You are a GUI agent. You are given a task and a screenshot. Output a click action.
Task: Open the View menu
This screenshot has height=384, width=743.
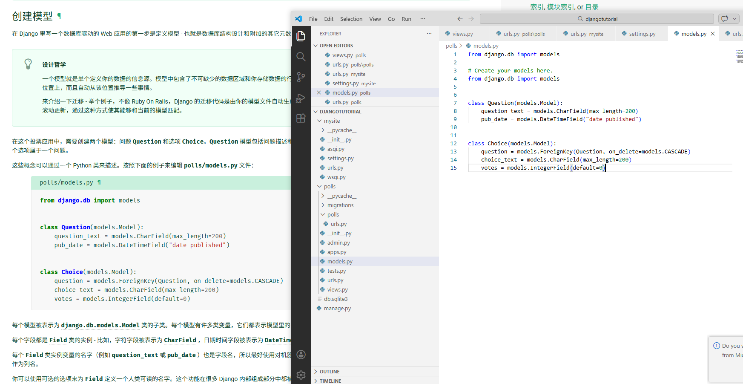point(375,19)
